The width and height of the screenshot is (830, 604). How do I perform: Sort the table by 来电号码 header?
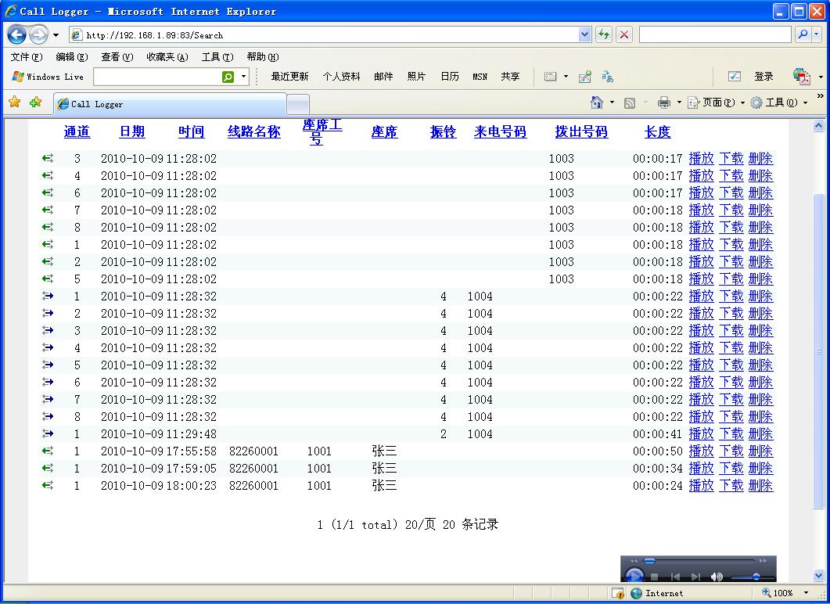pyautogui.click(x=500, y=131)
